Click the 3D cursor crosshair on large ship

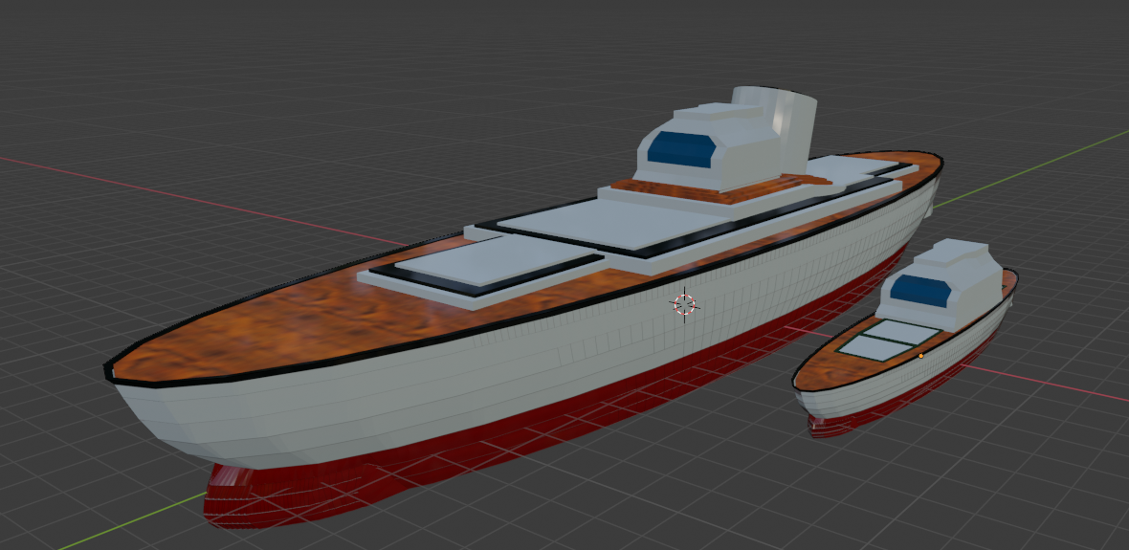coord(685,304)
